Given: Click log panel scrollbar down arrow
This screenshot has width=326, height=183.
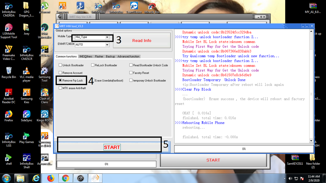Looking at the screenshot, I should point(311,141).
